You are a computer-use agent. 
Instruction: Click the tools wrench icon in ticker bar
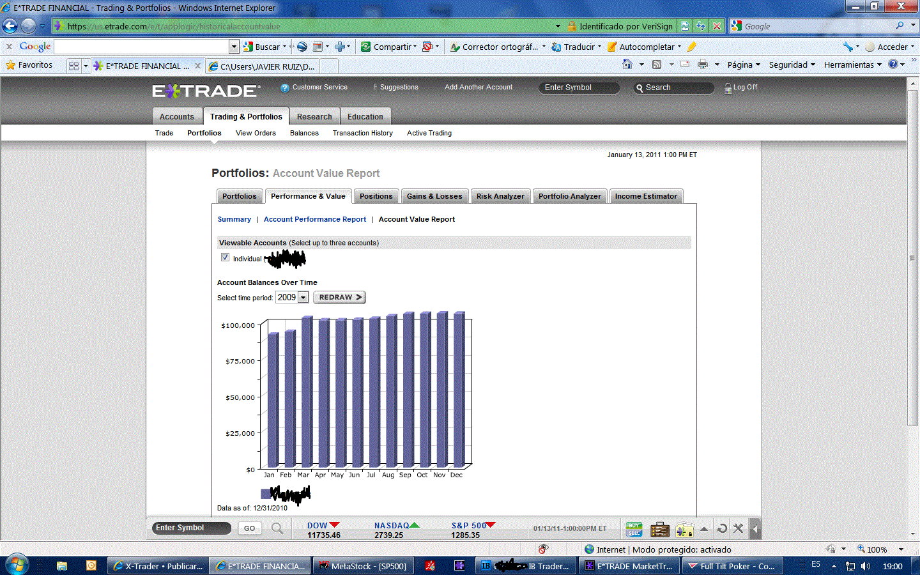(739, 528)
